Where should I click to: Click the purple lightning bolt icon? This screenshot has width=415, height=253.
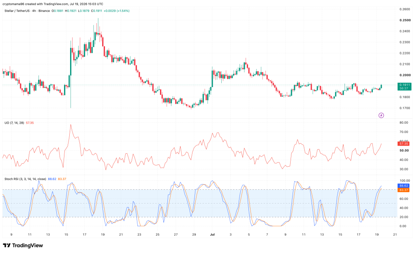click(381, 116)
